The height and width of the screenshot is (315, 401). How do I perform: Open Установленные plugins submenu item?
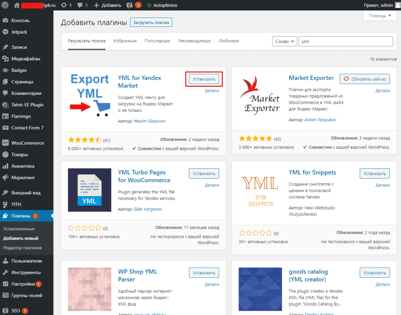[x=19, y=229]
